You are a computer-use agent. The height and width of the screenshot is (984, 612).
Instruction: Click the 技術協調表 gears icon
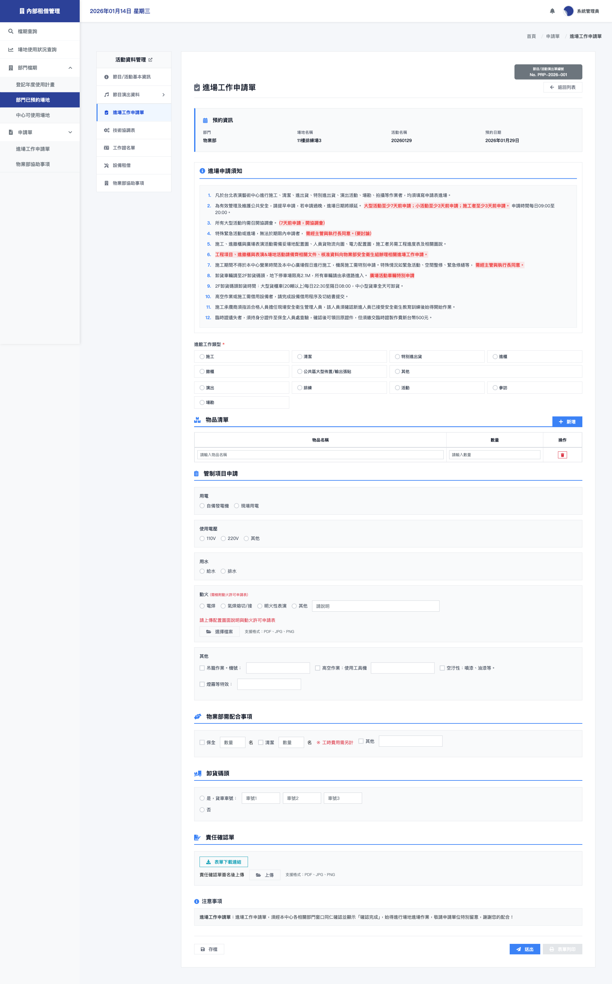106,130
